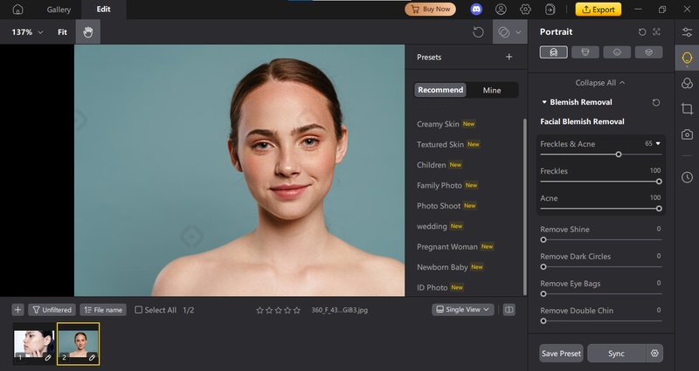Collapse the Blemish Removal section

[x=544, y=102]
